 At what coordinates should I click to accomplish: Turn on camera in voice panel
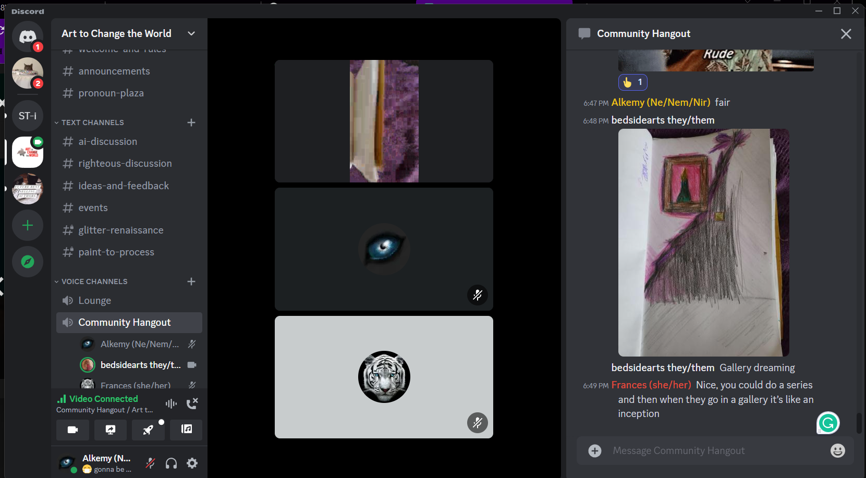click(72, 430)
